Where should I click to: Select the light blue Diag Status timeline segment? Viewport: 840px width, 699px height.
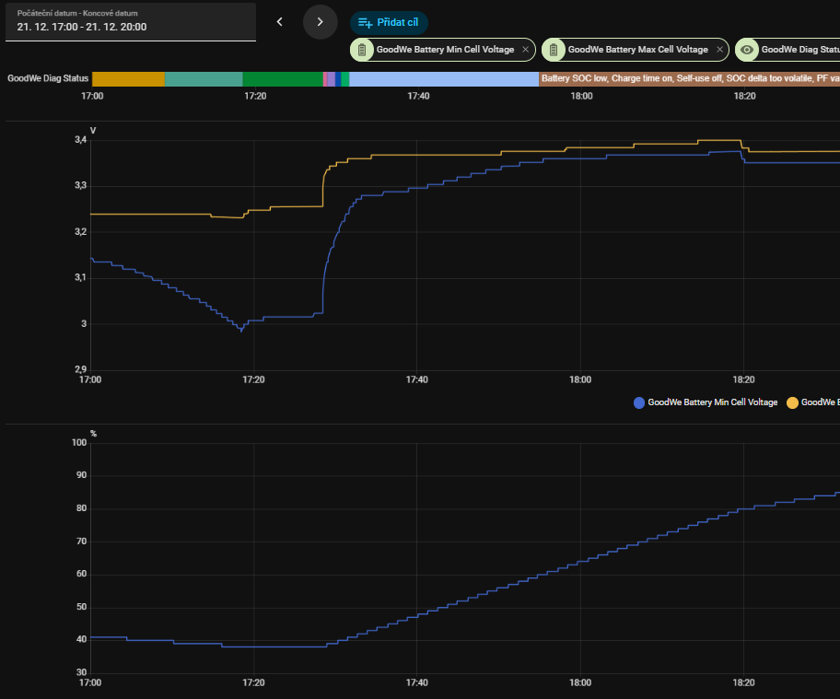point(444,79)
